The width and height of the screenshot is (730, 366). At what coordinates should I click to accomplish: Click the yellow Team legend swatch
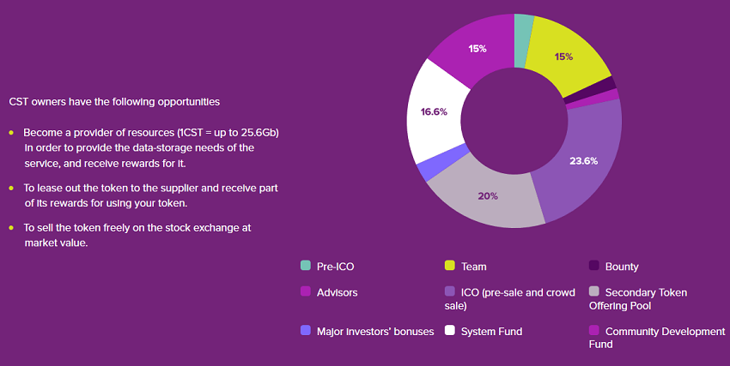(449, 267)
